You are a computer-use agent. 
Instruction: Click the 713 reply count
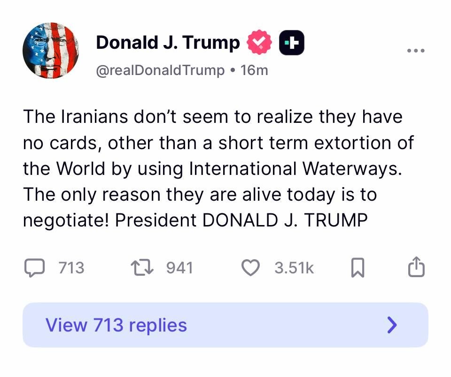pyautogui.click(x=71, y=268)
